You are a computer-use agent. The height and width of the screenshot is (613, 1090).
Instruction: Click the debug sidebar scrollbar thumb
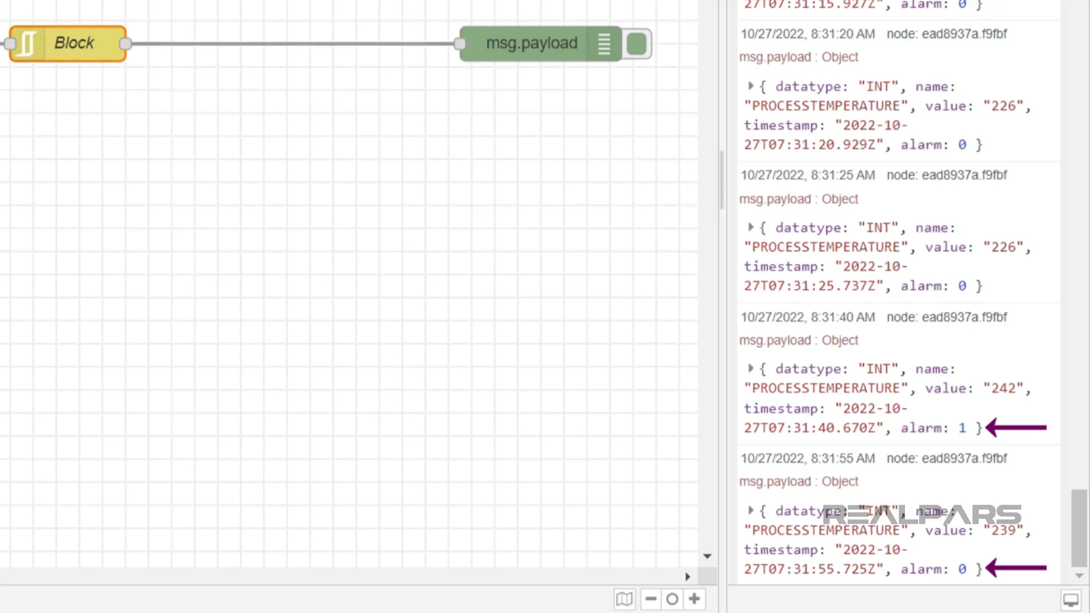(x=1079, y=528)
